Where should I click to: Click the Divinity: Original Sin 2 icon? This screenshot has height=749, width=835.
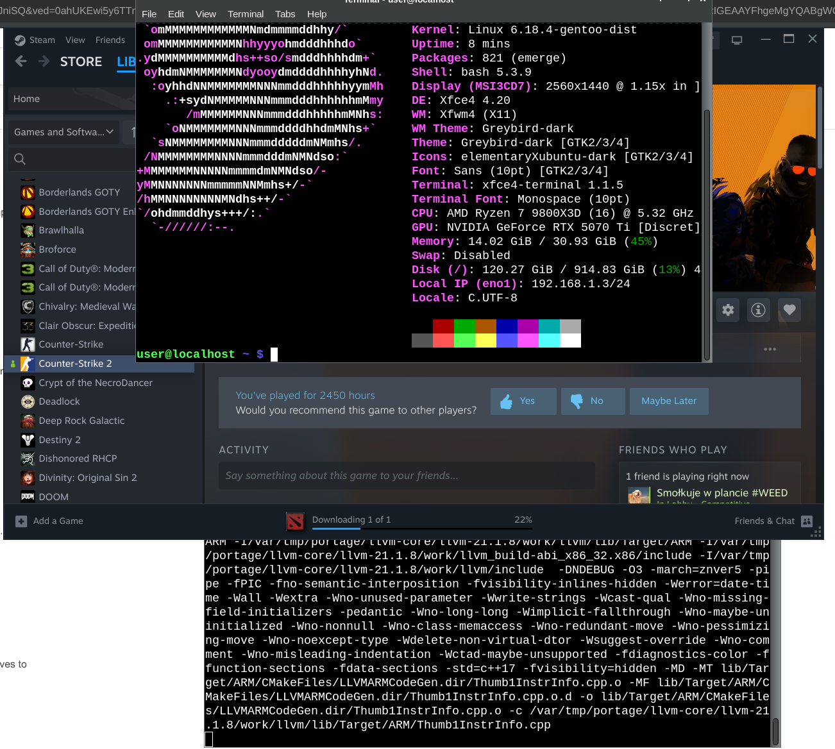click(x=28, y=478)
